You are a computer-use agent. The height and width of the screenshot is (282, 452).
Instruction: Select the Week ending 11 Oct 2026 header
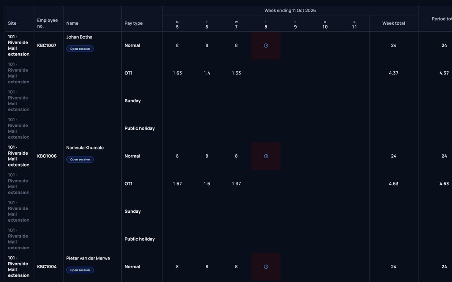(x=290, y=11)
